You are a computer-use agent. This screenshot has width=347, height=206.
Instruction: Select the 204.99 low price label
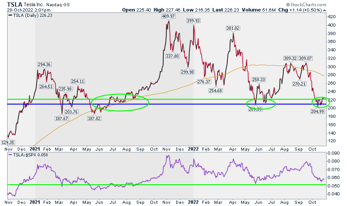(317, 112)
